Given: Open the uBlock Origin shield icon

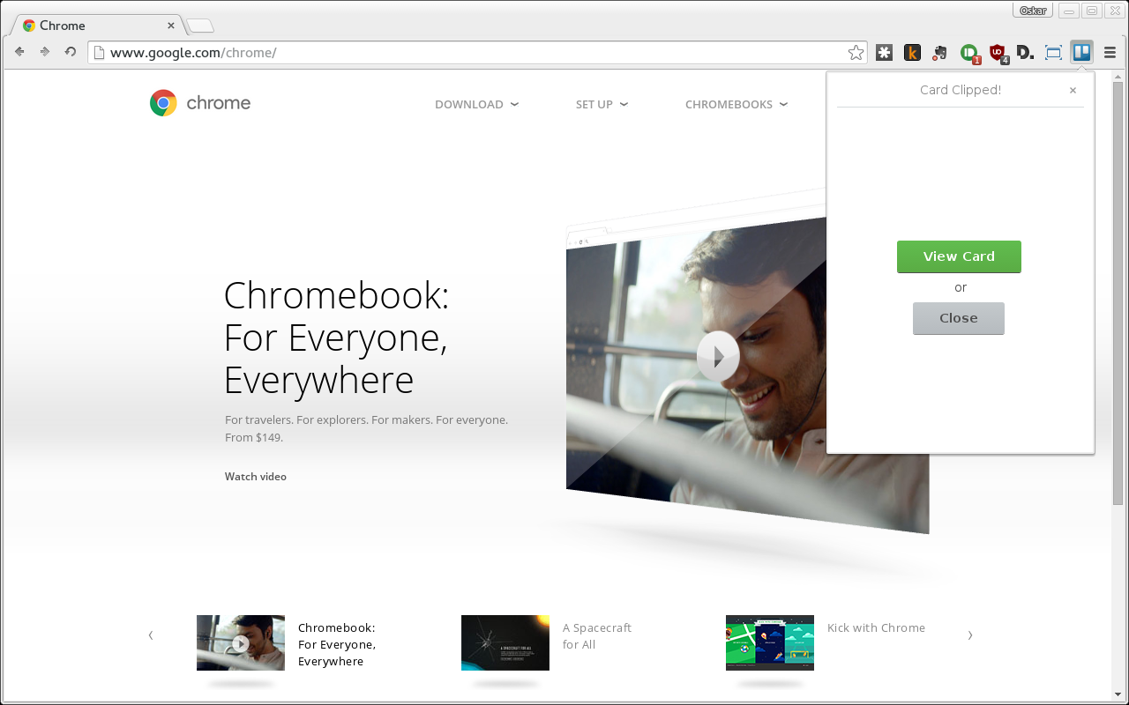Looking at the screenshot, I should (997, 53).
